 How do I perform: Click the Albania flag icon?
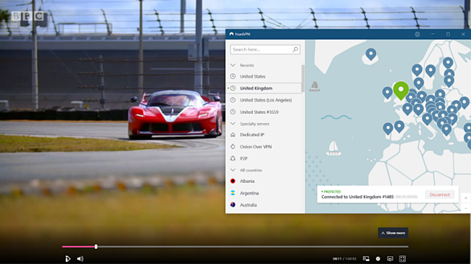point(233,181)
